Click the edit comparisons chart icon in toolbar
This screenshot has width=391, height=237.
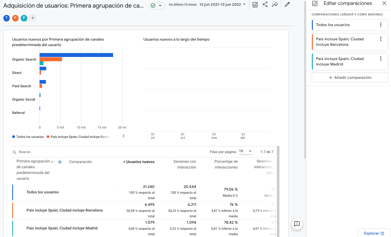click(255, 5)
